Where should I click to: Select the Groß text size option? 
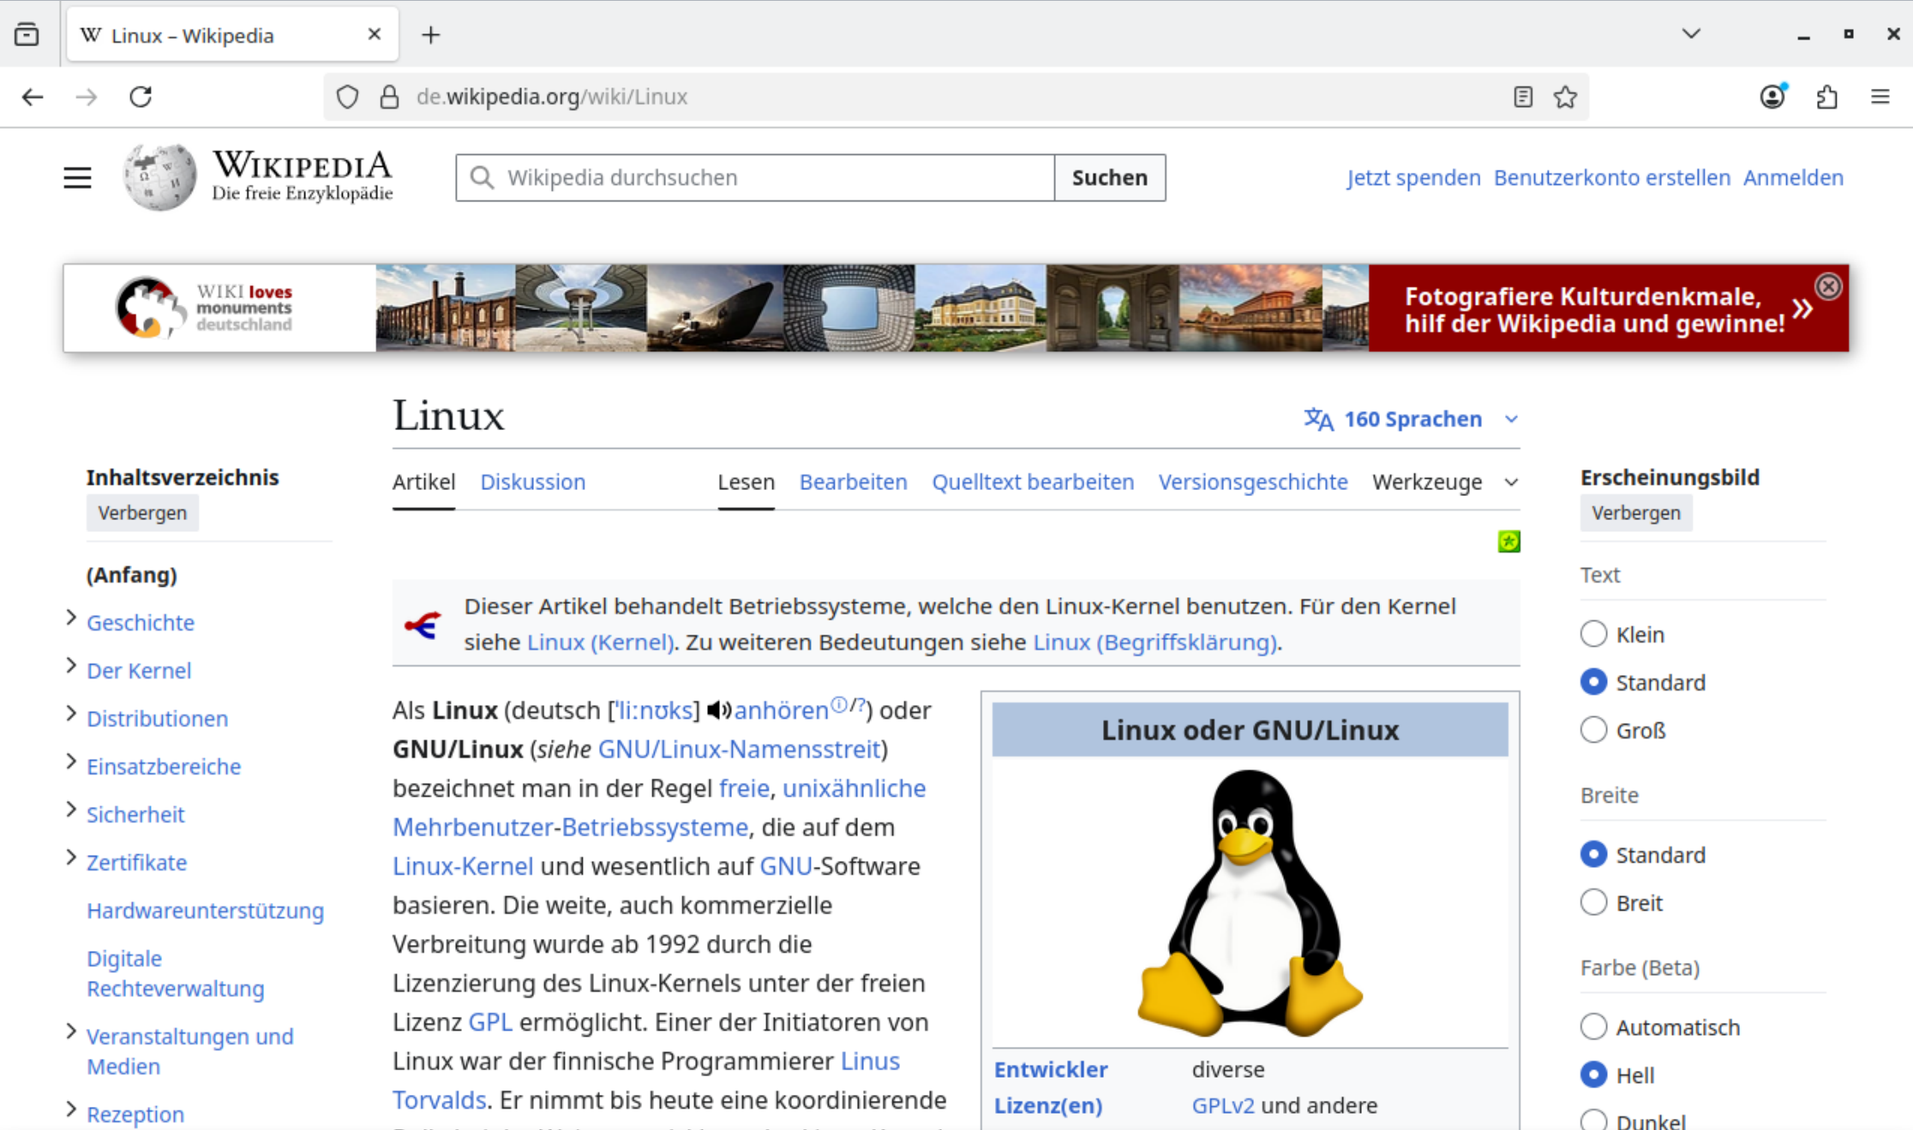point(1593,729)
